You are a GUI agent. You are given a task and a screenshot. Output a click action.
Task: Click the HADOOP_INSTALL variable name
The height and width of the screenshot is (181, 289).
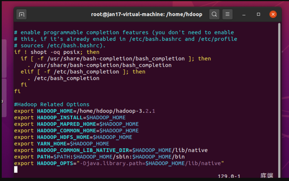60,118
